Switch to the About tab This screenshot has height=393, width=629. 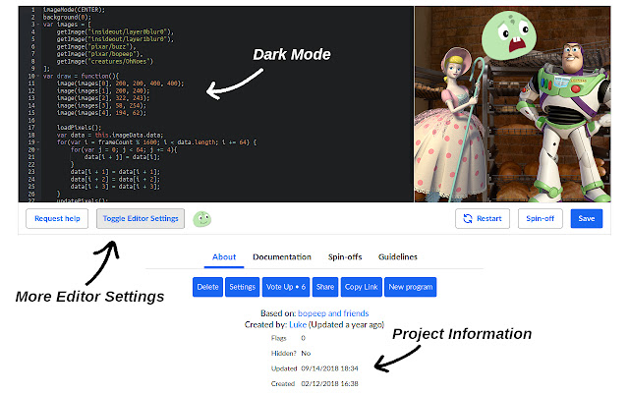(223, 257)
